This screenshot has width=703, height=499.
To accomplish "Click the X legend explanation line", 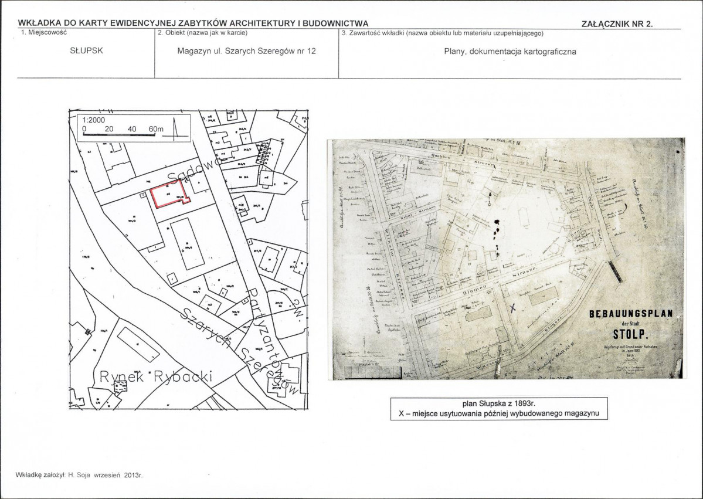I will click(499, 413).
